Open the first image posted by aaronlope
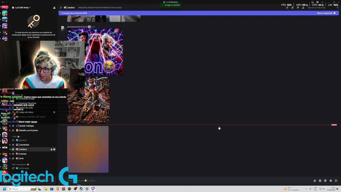Viewport: 341px width, 192px height. pos(95,52)
